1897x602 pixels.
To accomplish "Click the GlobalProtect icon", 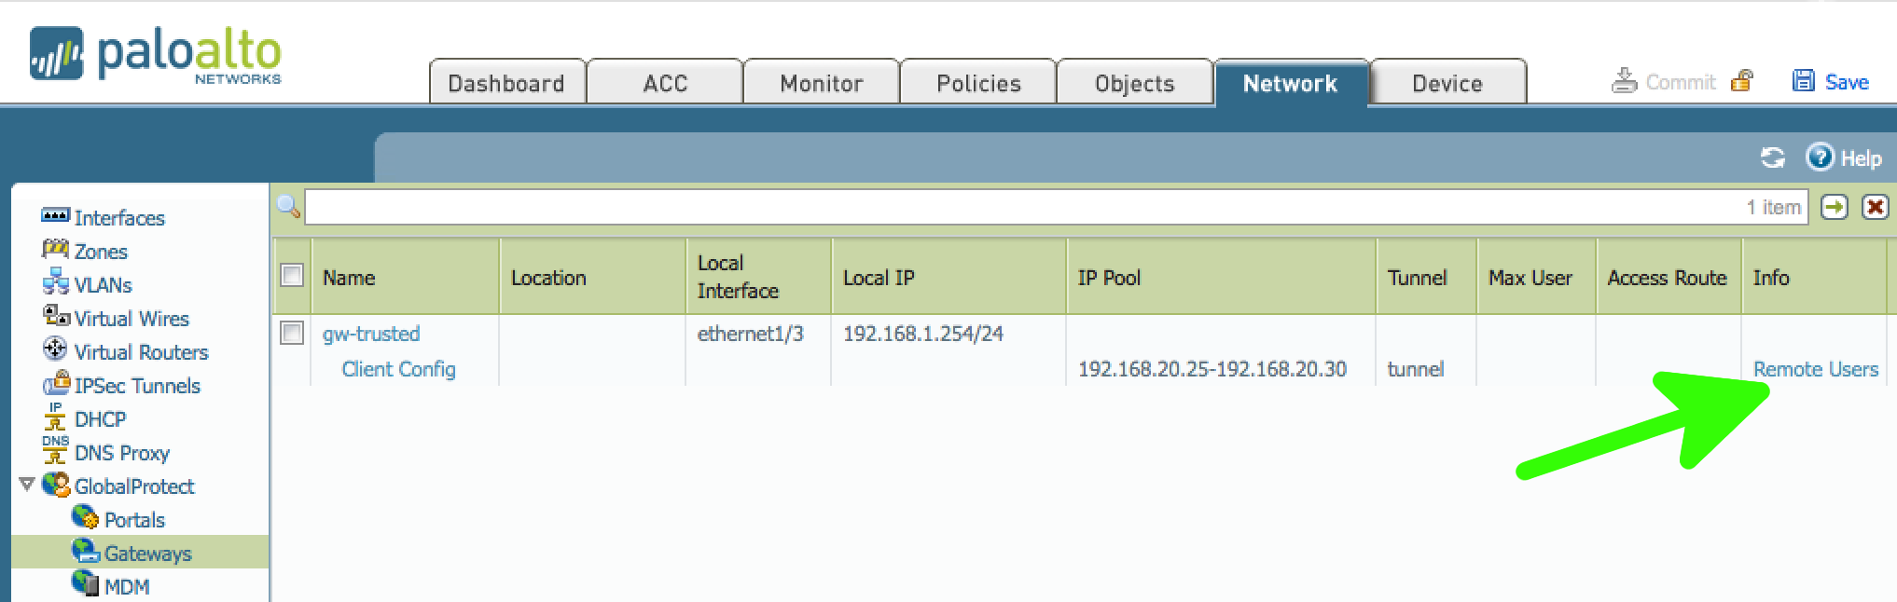I will (x=56, y=485).
